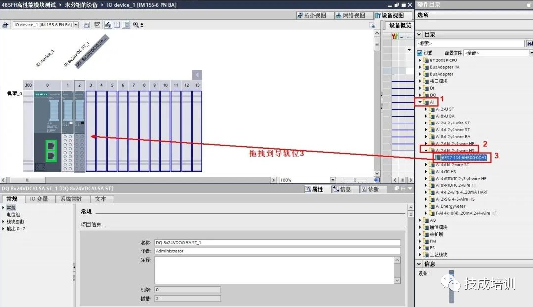
Task: Click the download arrow icon beside the zoom magnifier
Action: (x=142, y=25)
